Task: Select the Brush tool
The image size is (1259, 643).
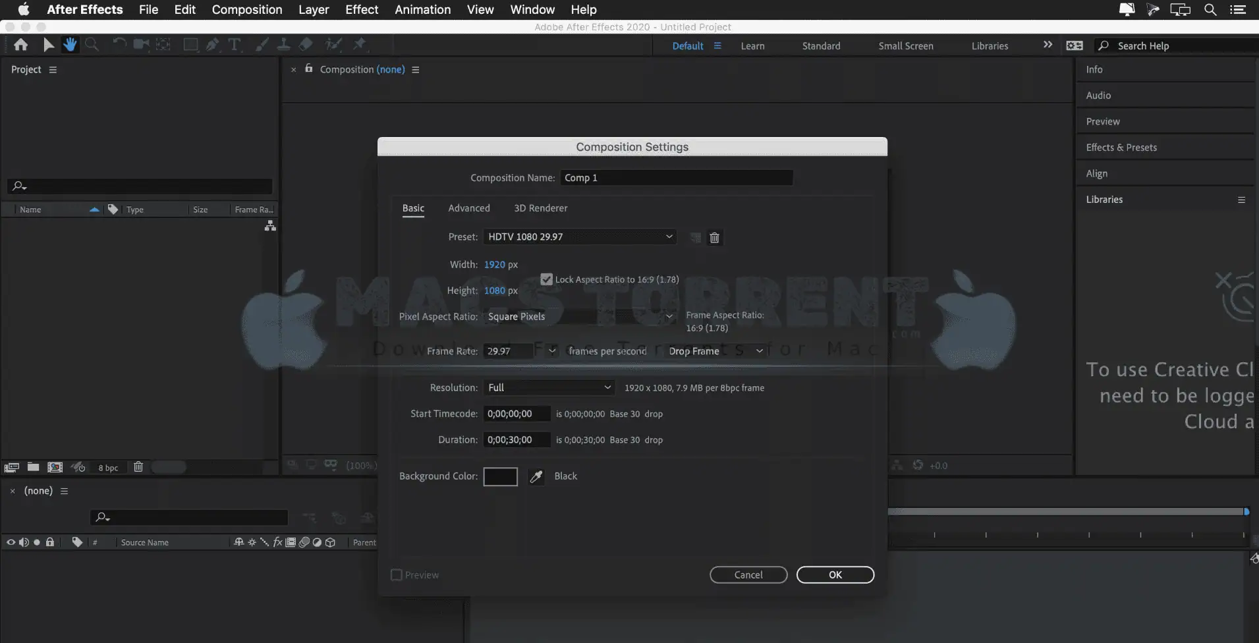Action: (262, 44)
